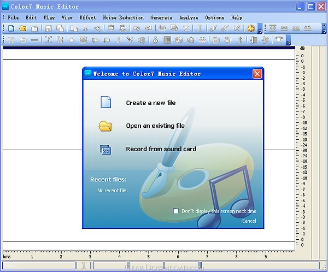Choose "Create a new file"
The height and width of the screenshot is (272, 328).
151,103
